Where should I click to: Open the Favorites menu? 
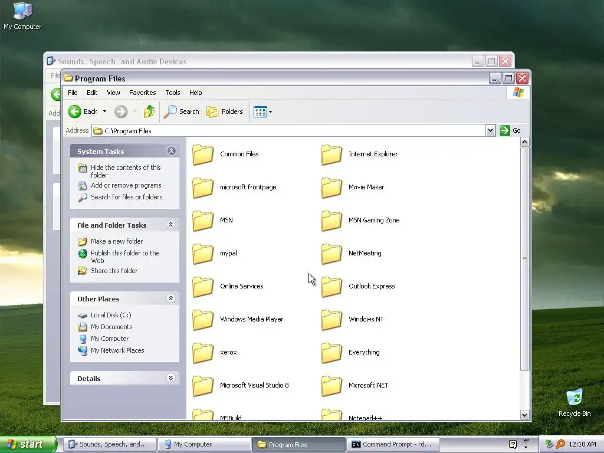(x=143, y=93)
